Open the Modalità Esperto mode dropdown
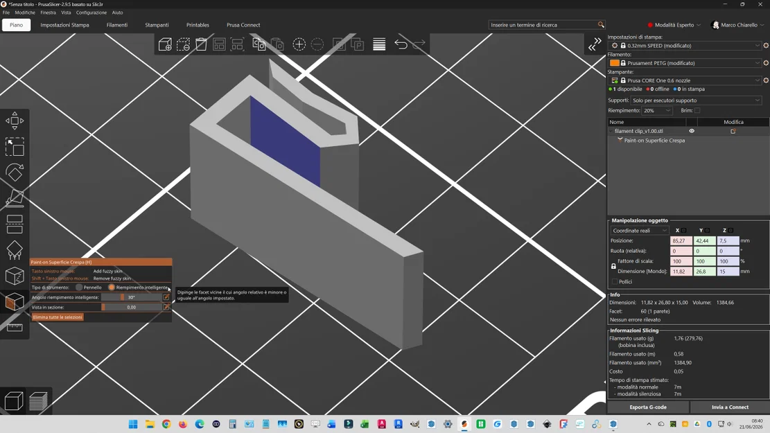770x433 pixels. point(675,24)
